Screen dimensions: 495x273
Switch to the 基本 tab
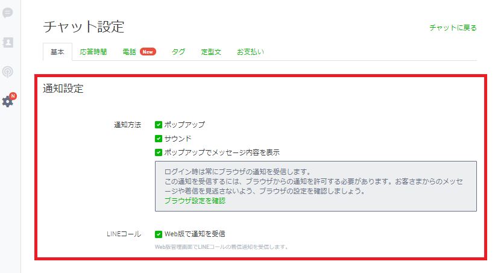(x=57, y=52)
